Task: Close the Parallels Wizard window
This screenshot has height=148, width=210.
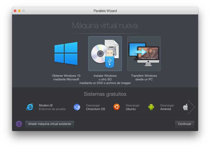Action: pyautogui.click(x=15, y=11)
